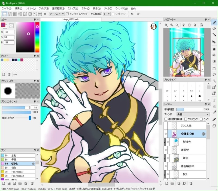Click navigator zoom-in magnifier

point(166,25)
